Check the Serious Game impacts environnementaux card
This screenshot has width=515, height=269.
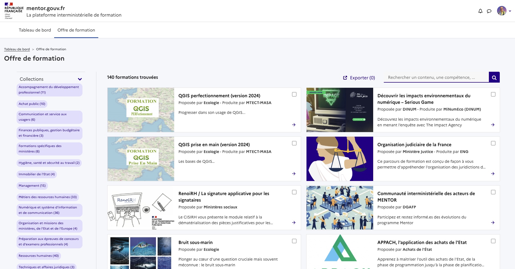click(x=493, y=94)
